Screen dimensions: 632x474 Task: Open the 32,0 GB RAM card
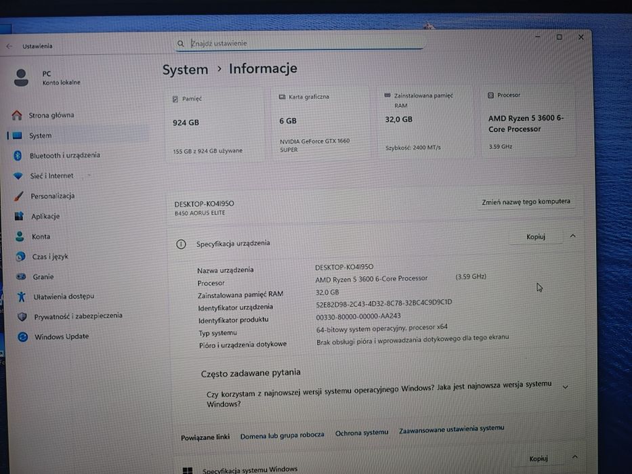coord(425,121)
